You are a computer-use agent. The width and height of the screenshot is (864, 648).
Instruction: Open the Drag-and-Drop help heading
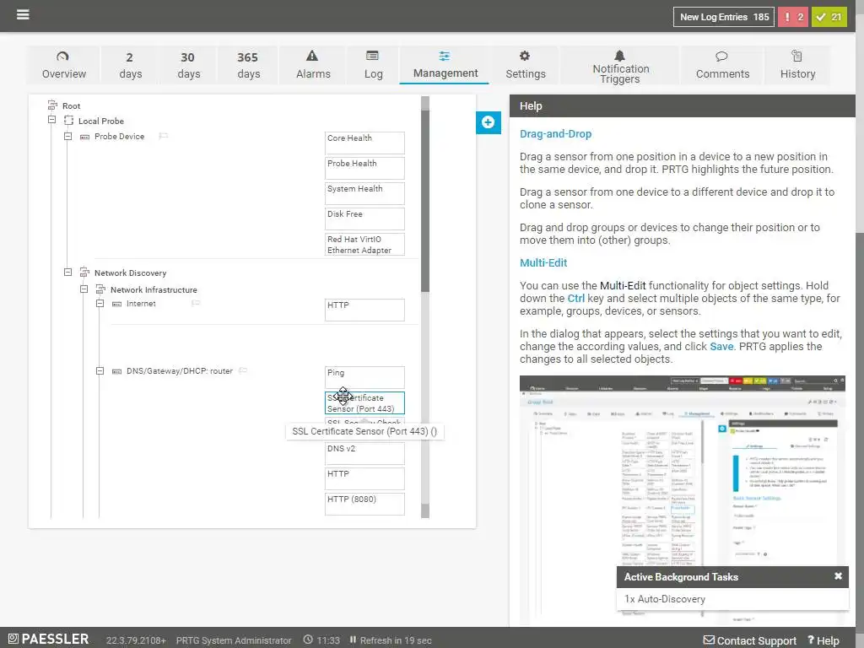[x=555, y=134]
